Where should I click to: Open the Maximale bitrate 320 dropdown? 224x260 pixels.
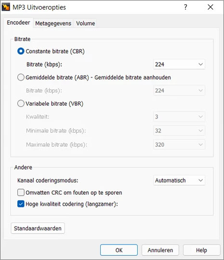coord(179,144)
